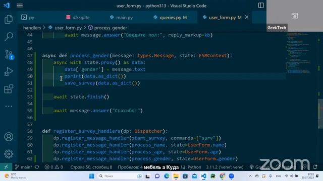Switch to the py terminal tab
This screenshot has width=323, height=181.
click(28, 18)
